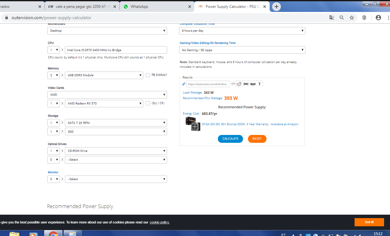Screen dimensions: 390x236
Task: Open the 4GB DDR3 Module dropdown
Action: point(104,75)
